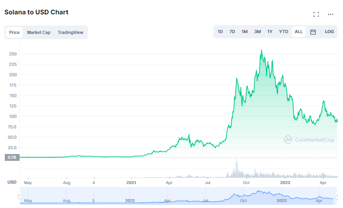
Task: Grab the right range navigator handle
Action: point(337,195)
